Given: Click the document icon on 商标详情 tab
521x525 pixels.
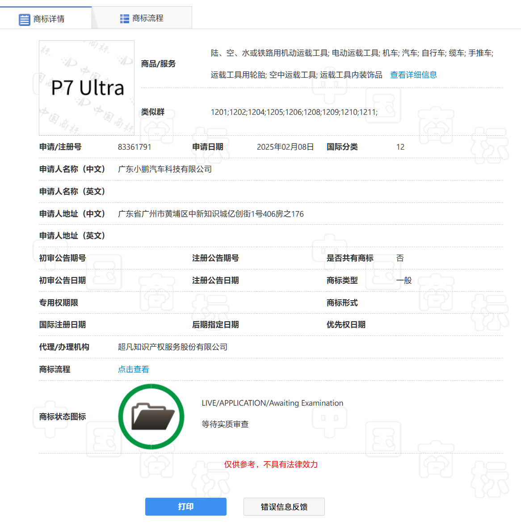Looking at the screenshot, I should tap(24, 19).
